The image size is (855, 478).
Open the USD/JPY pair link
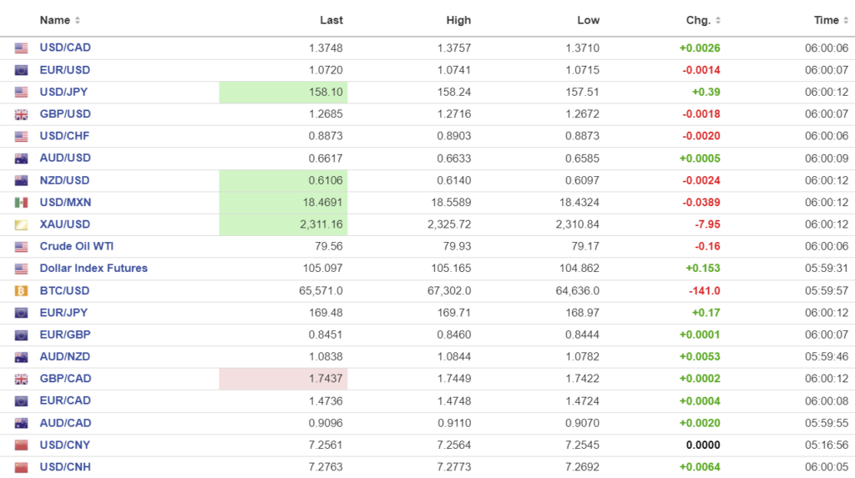[65, 92]
